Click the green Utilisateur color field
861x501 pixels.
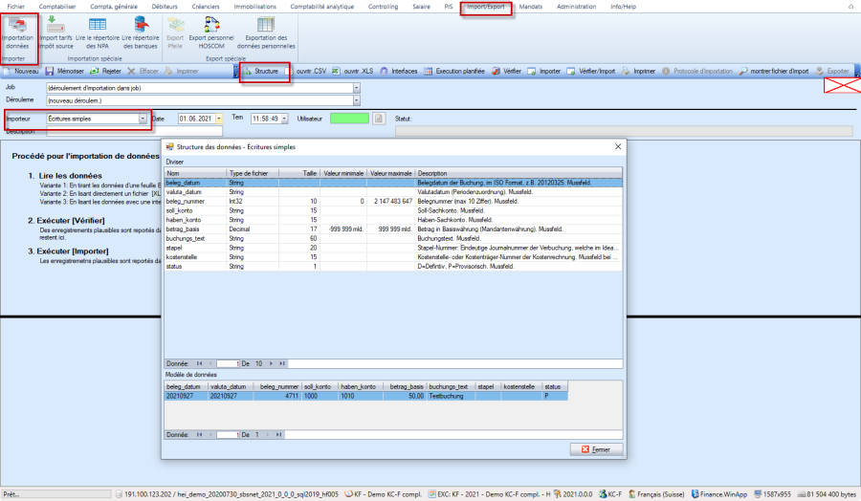pos(348,119)
